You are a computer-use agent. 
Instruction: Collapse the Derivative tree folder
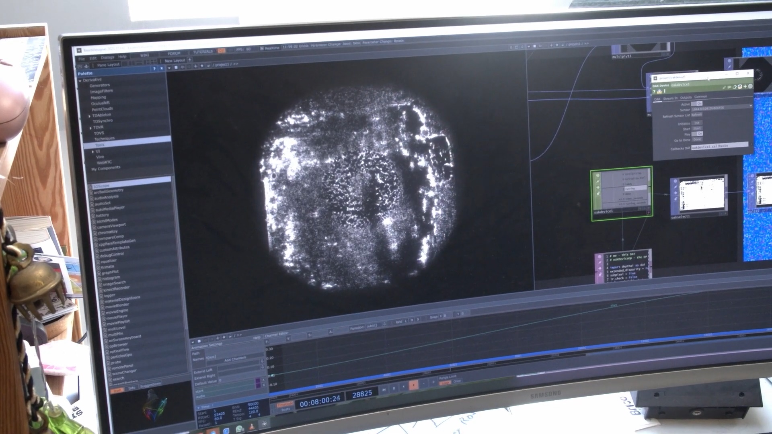pos(80,80)
